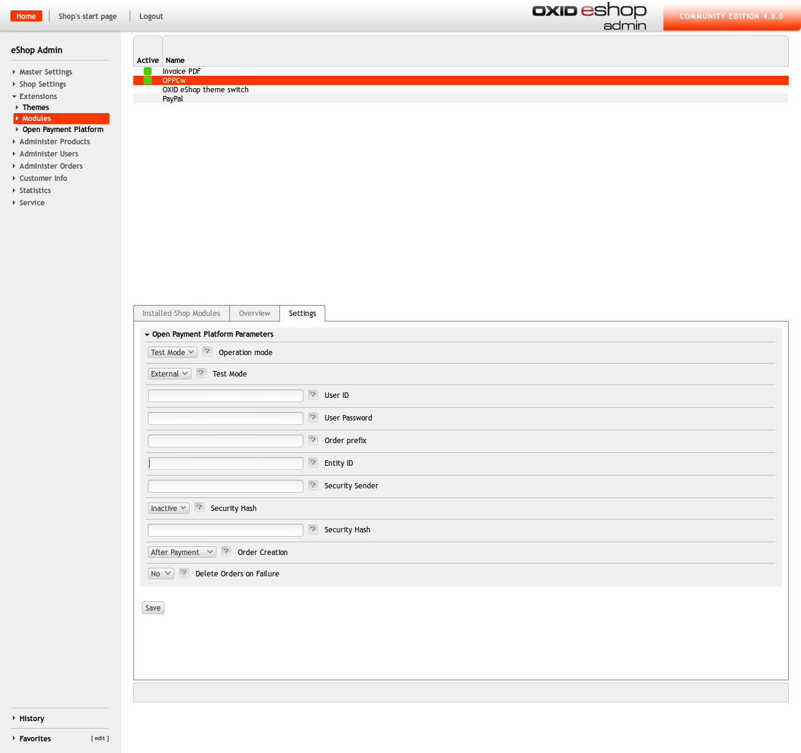The image size is (801, 753).
Task: Expand Shop Settings menu
Action: click(42, 84)
